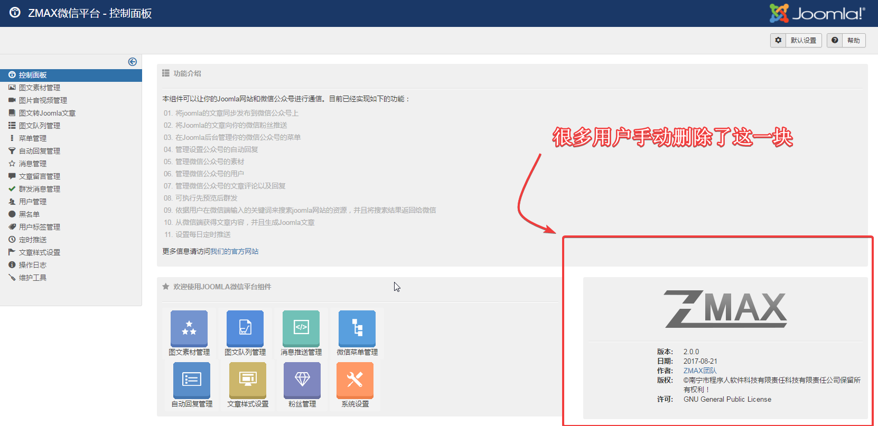
Task: Open 系统设置 tools tile icon
Action: point(355,380)
